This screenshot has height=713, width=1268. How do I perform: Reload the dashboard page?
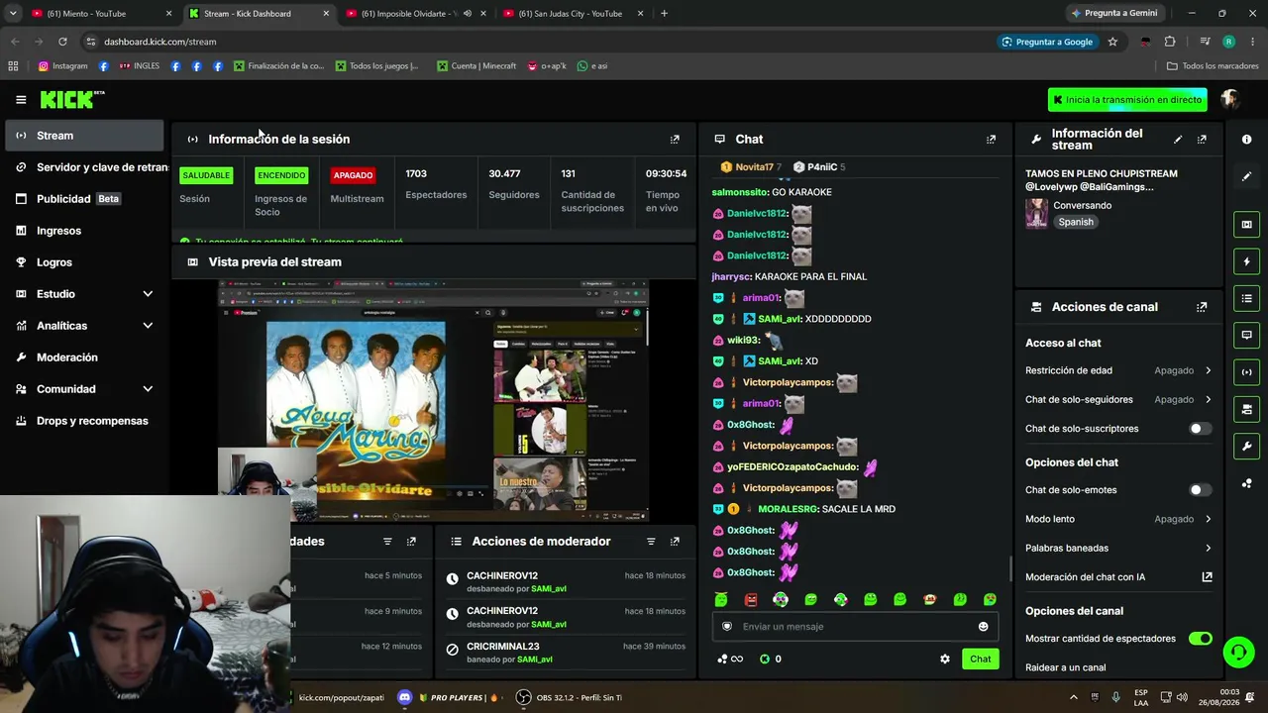62,42
